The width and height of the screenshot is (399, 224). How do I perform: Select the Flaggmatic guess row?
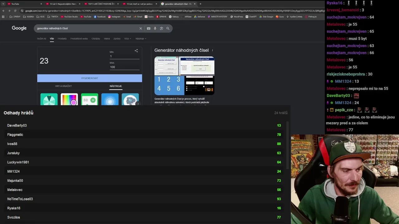[144, 135]
